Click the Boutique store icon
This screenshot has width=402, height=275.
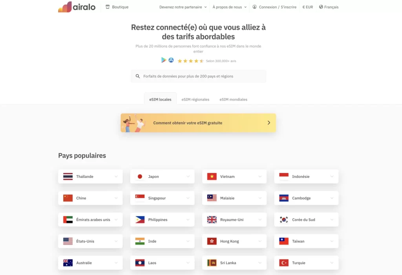coord(108,7)
